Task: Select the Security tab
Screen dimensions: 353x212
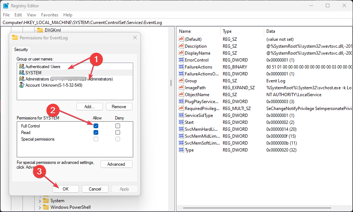Action: click(x=21, y=50)
